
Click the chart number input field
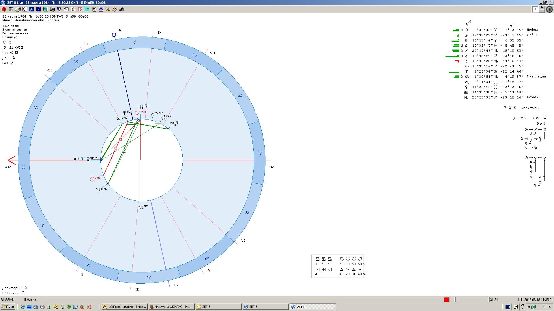(535, 9)
